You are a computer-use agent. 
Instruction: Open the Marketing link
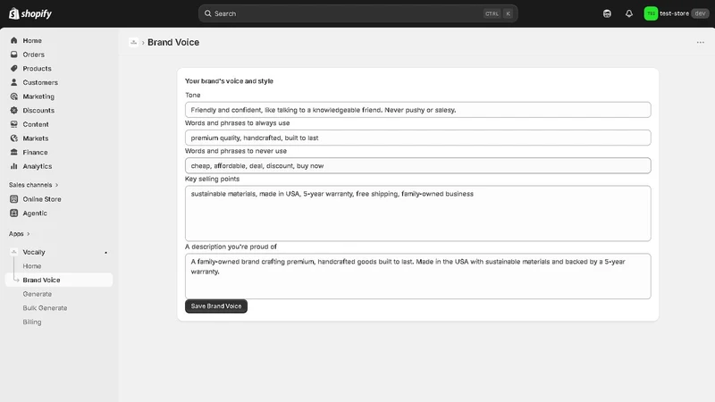38,96
